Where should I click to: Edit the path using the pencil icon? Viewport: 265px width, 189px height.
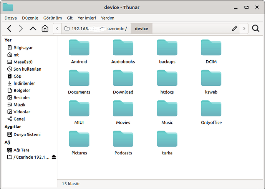click(x=234, y=28)
